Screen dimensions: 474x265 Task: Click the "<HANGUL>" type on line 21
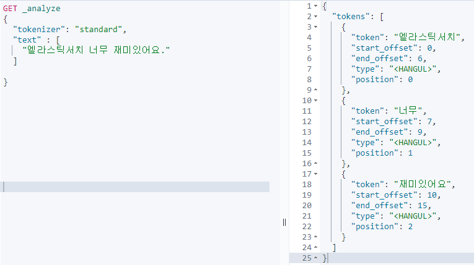[413, 216]
